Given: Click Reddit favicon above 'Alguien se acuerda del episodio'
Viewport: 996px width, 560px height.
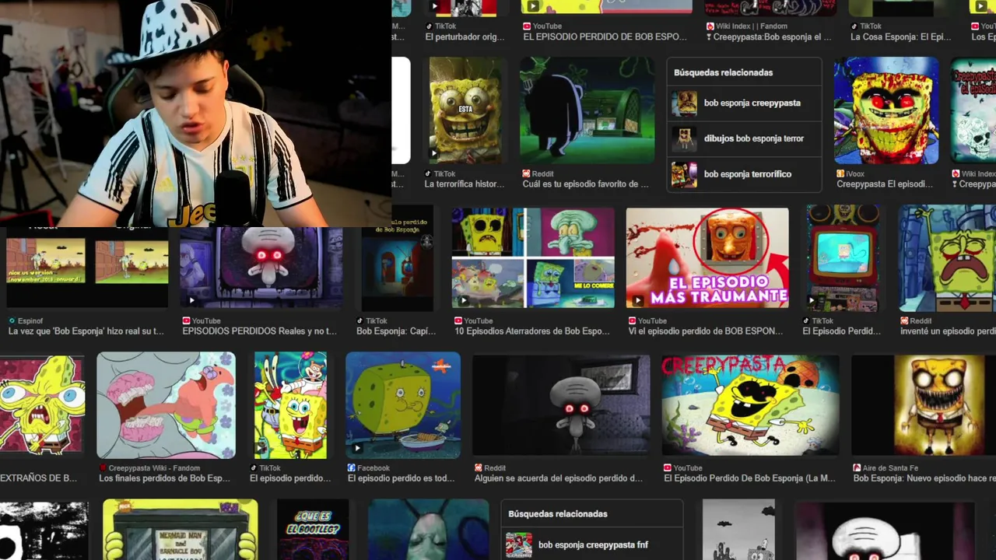Looking at the screenshot, I should 479,468.
